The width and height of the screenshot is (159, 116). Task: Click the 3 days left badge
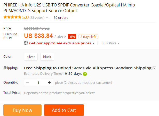[88, 37]
